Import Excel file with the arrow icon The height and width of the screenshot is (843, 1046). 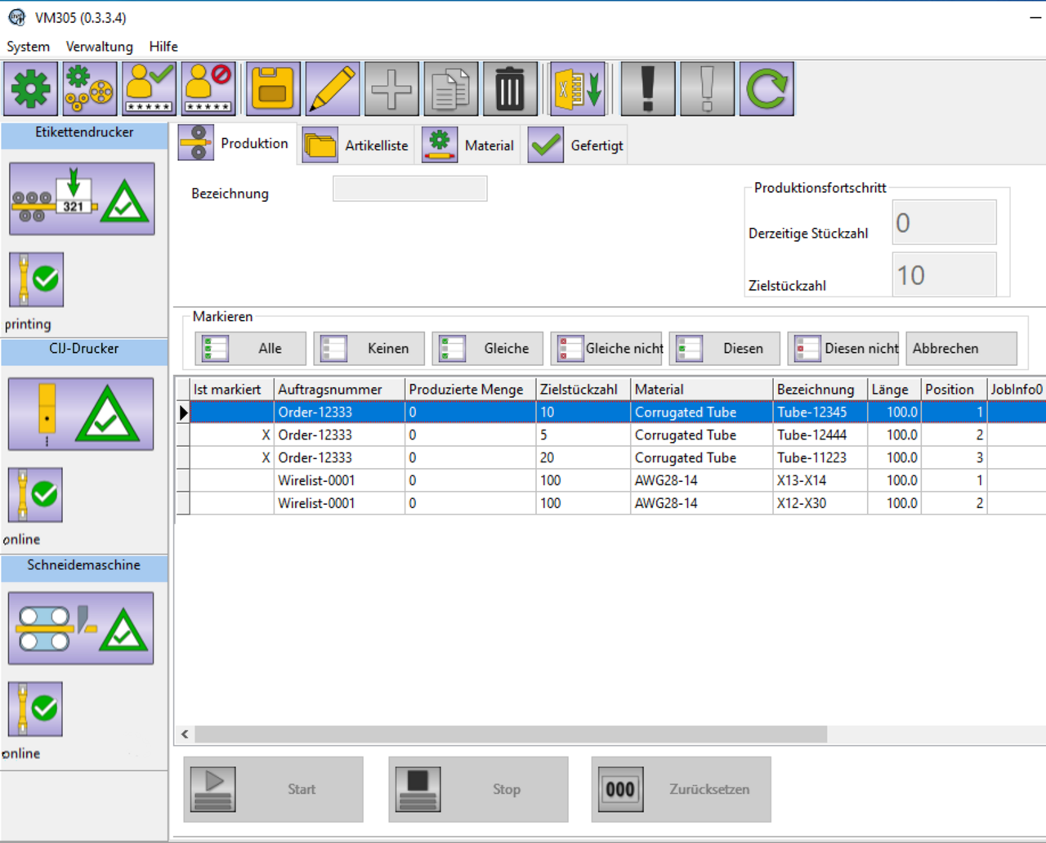(578, 88)
